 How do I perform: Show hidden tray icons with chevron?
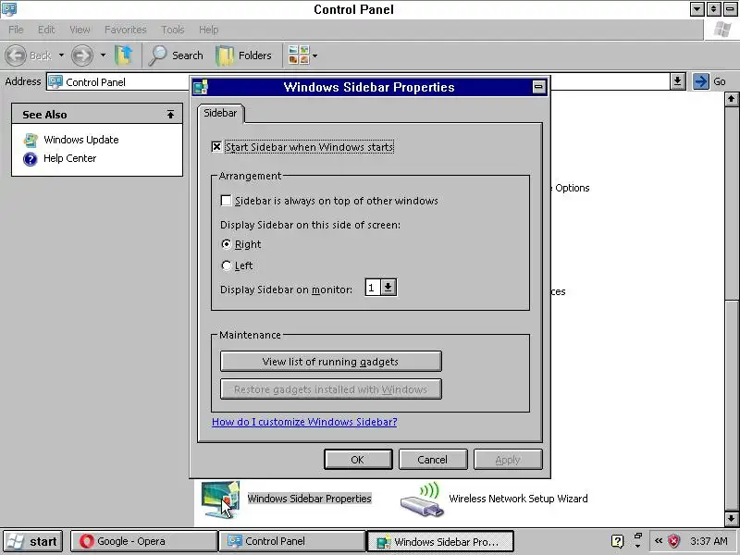[x=659, y=541]
